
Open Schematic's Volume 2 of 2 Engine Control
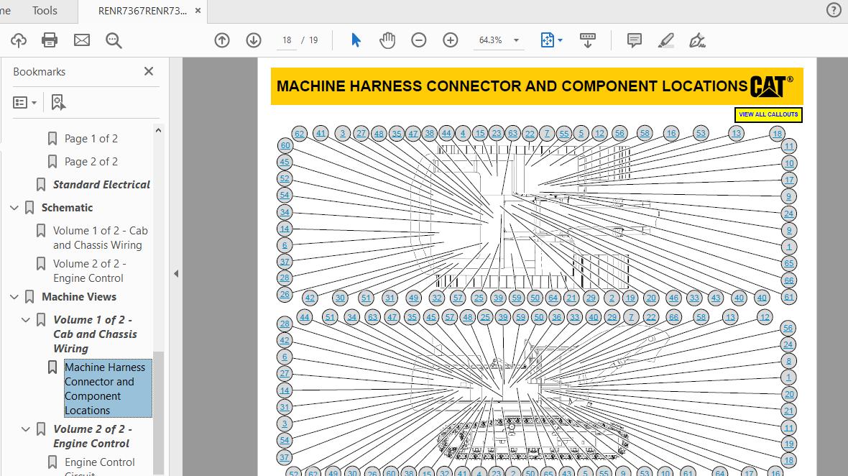[x=89, y=271]
